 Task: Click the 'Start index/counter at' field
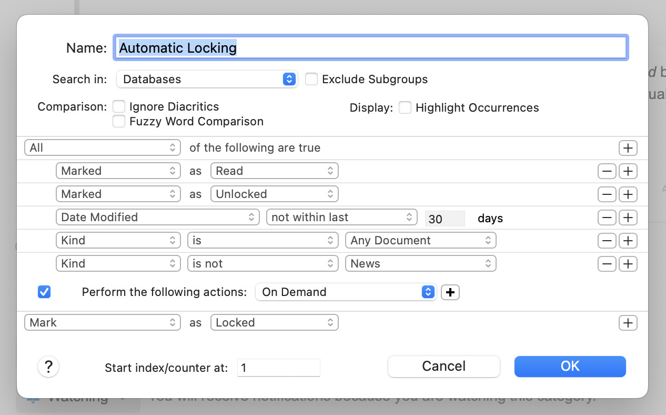(278, 368)
